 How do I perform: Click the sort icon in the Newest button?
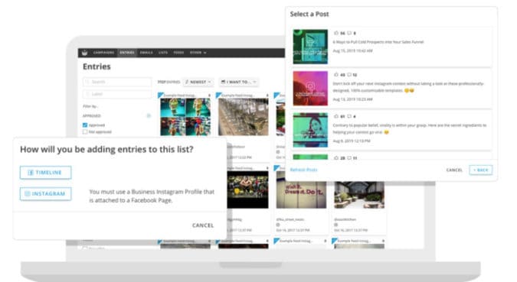click(x=188, y=82)
